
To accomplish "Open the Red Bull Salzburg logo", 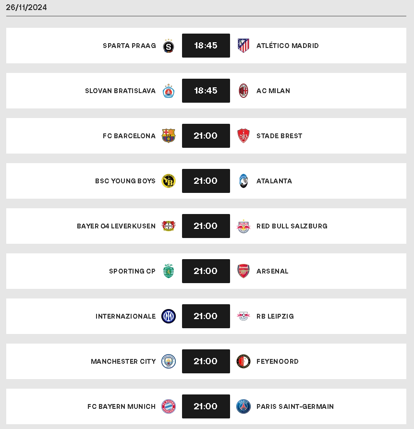I will [244, 226].
